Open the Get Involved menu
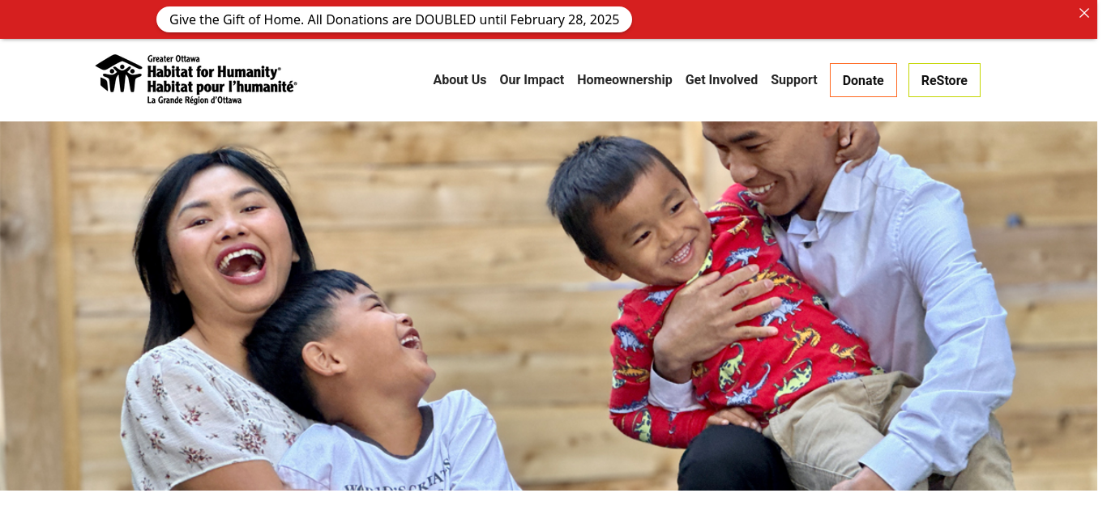This screenshot has height=527, width=1107. (x=721, y=79)
